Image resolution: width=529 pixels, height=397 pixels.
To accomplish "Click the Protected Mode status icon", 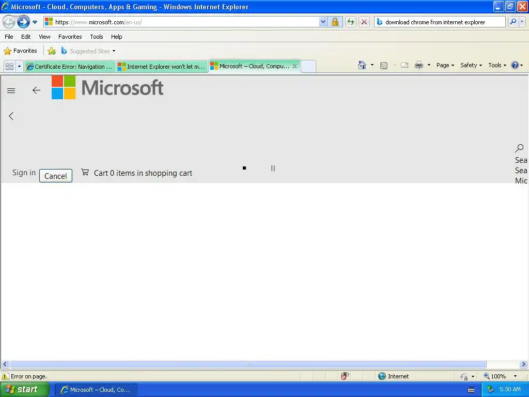I will coord(464,376).
